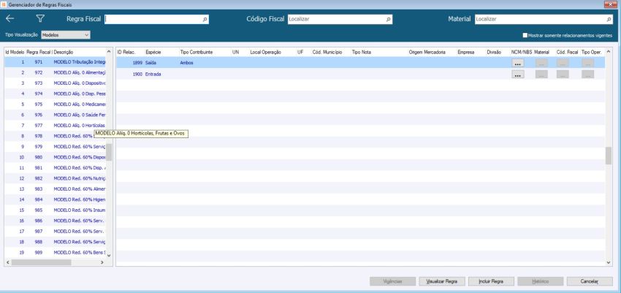Click the Material search magnifier icon
Image resolution: width=621 pixels, height=293 pixels.
pyautogui.click(x=609, y=20)
